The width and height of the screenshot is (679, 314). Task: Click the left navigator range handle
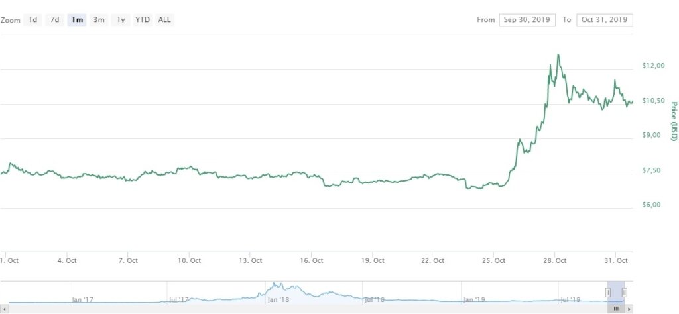[x=607, y=293]
